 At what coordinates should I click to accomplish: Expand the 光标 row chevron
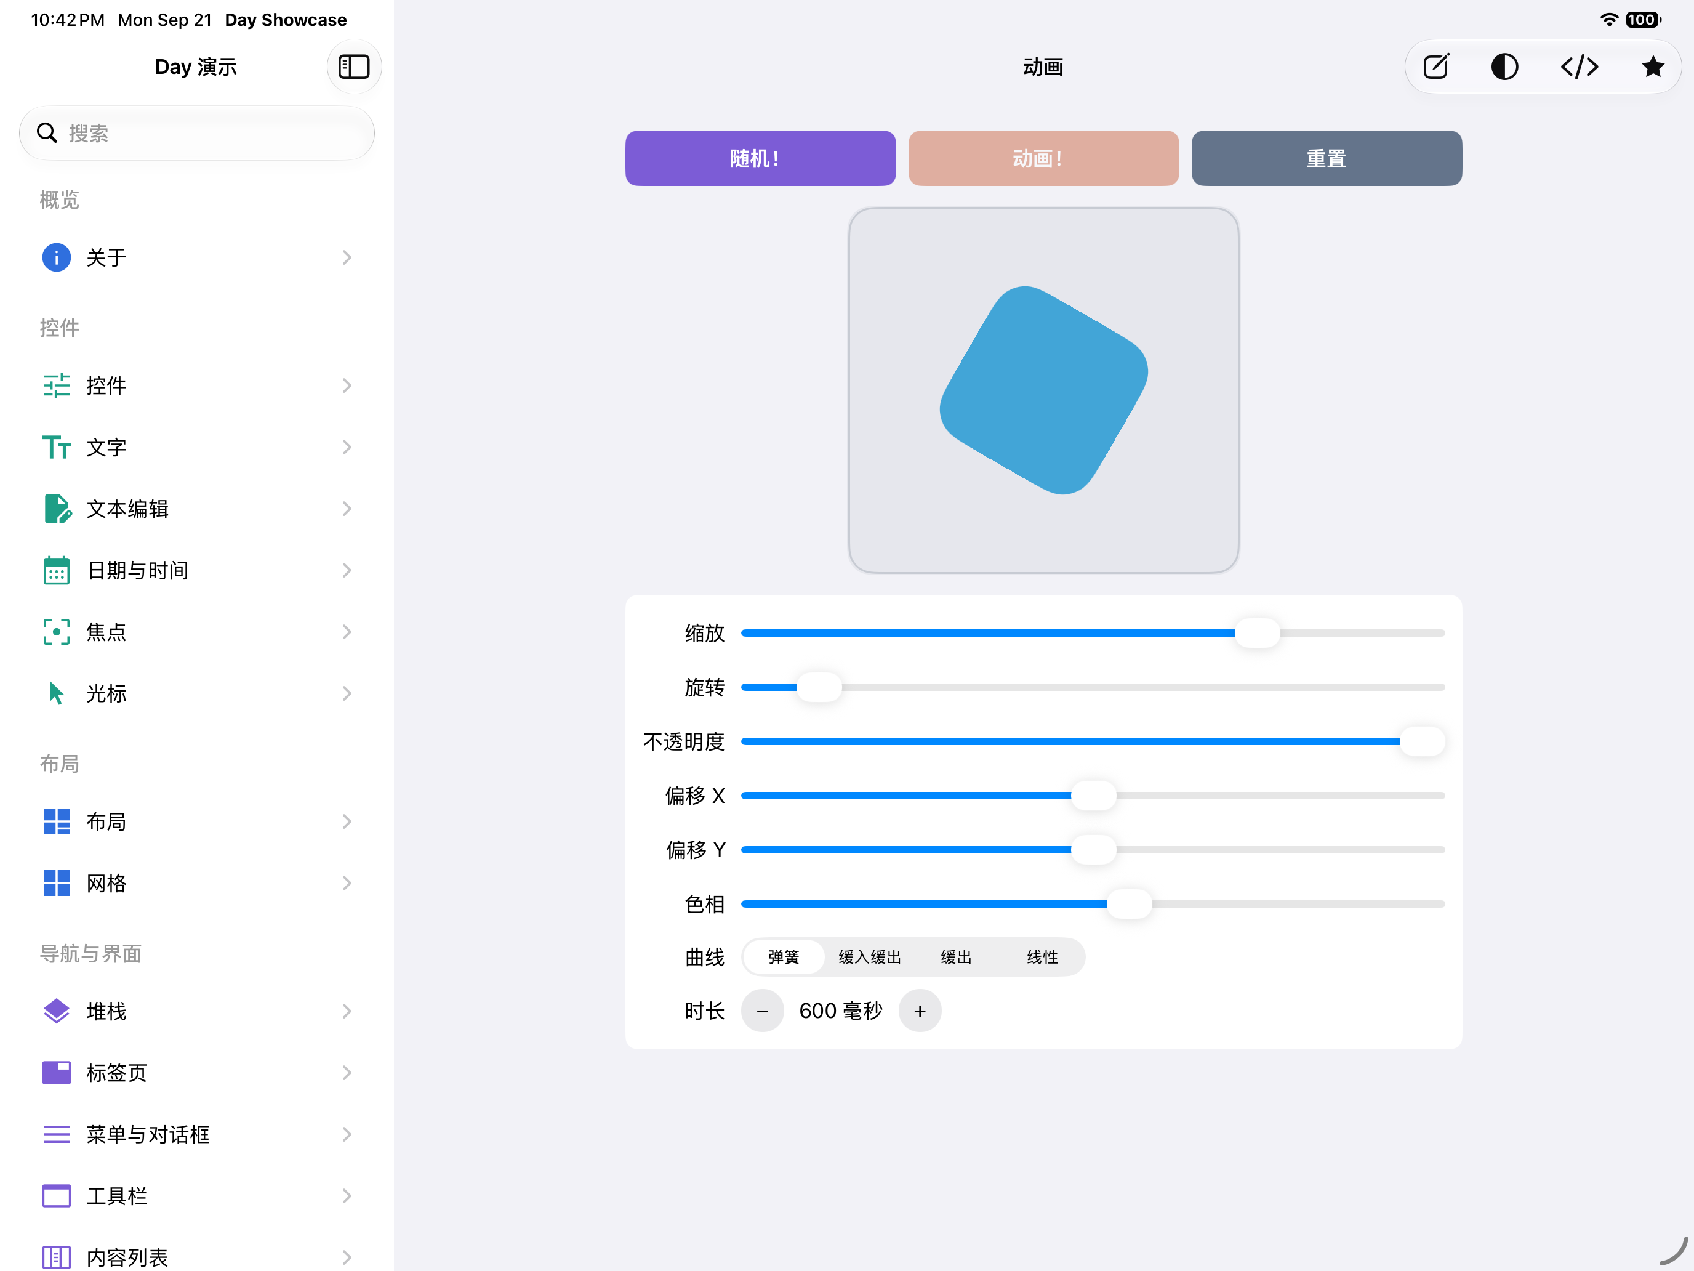(x=347, y=693)
